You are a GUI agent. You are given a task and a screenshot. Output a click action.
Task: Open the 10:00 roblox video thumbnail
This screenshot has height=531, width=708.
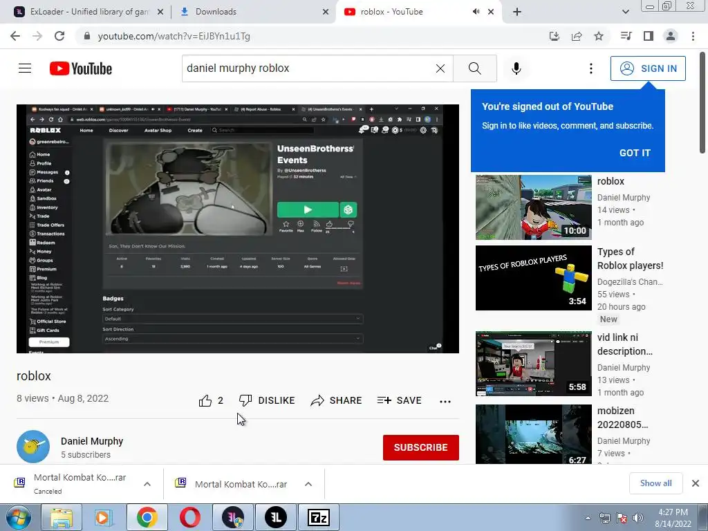[x=533, y=207]
